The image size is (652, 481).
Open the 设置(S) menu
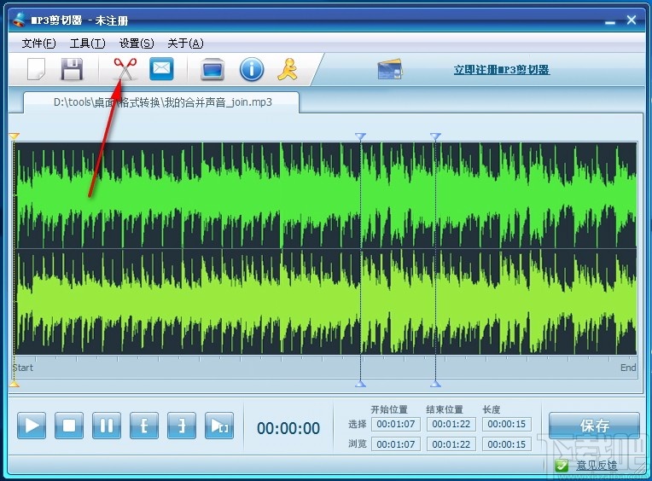[x=137, y=43]
